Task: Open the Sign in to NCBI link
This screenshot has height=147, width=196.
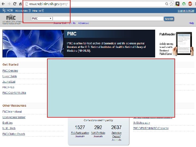Action: point(186,11)
